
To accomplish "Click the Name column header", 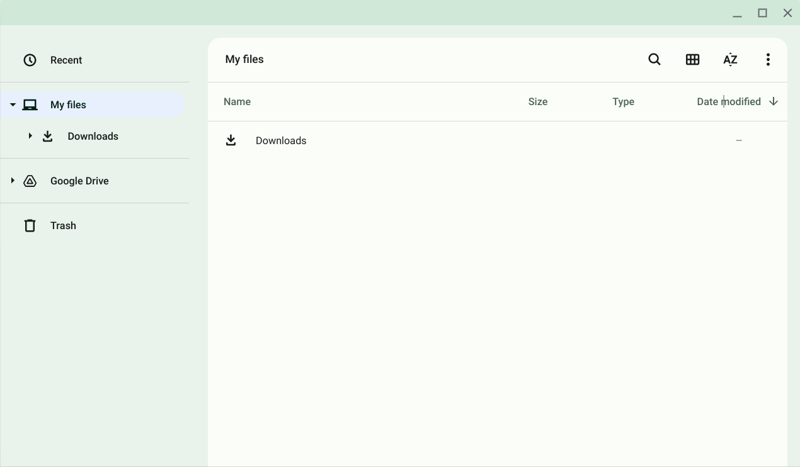I will (237, 101).
